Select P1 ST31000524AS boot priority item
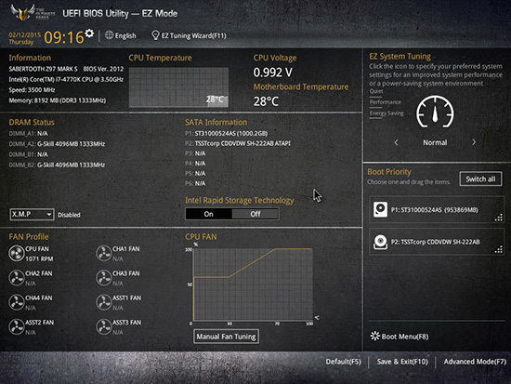Screen dimensions: 511x384 click(437, 209)
